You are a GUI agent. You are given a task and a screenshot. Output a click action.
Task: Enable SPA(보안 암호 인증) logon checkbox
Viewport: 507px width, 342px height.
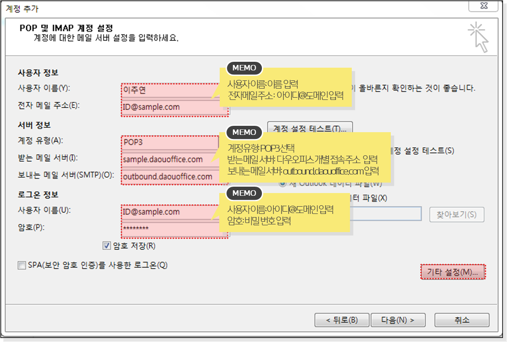coord(21,266)
